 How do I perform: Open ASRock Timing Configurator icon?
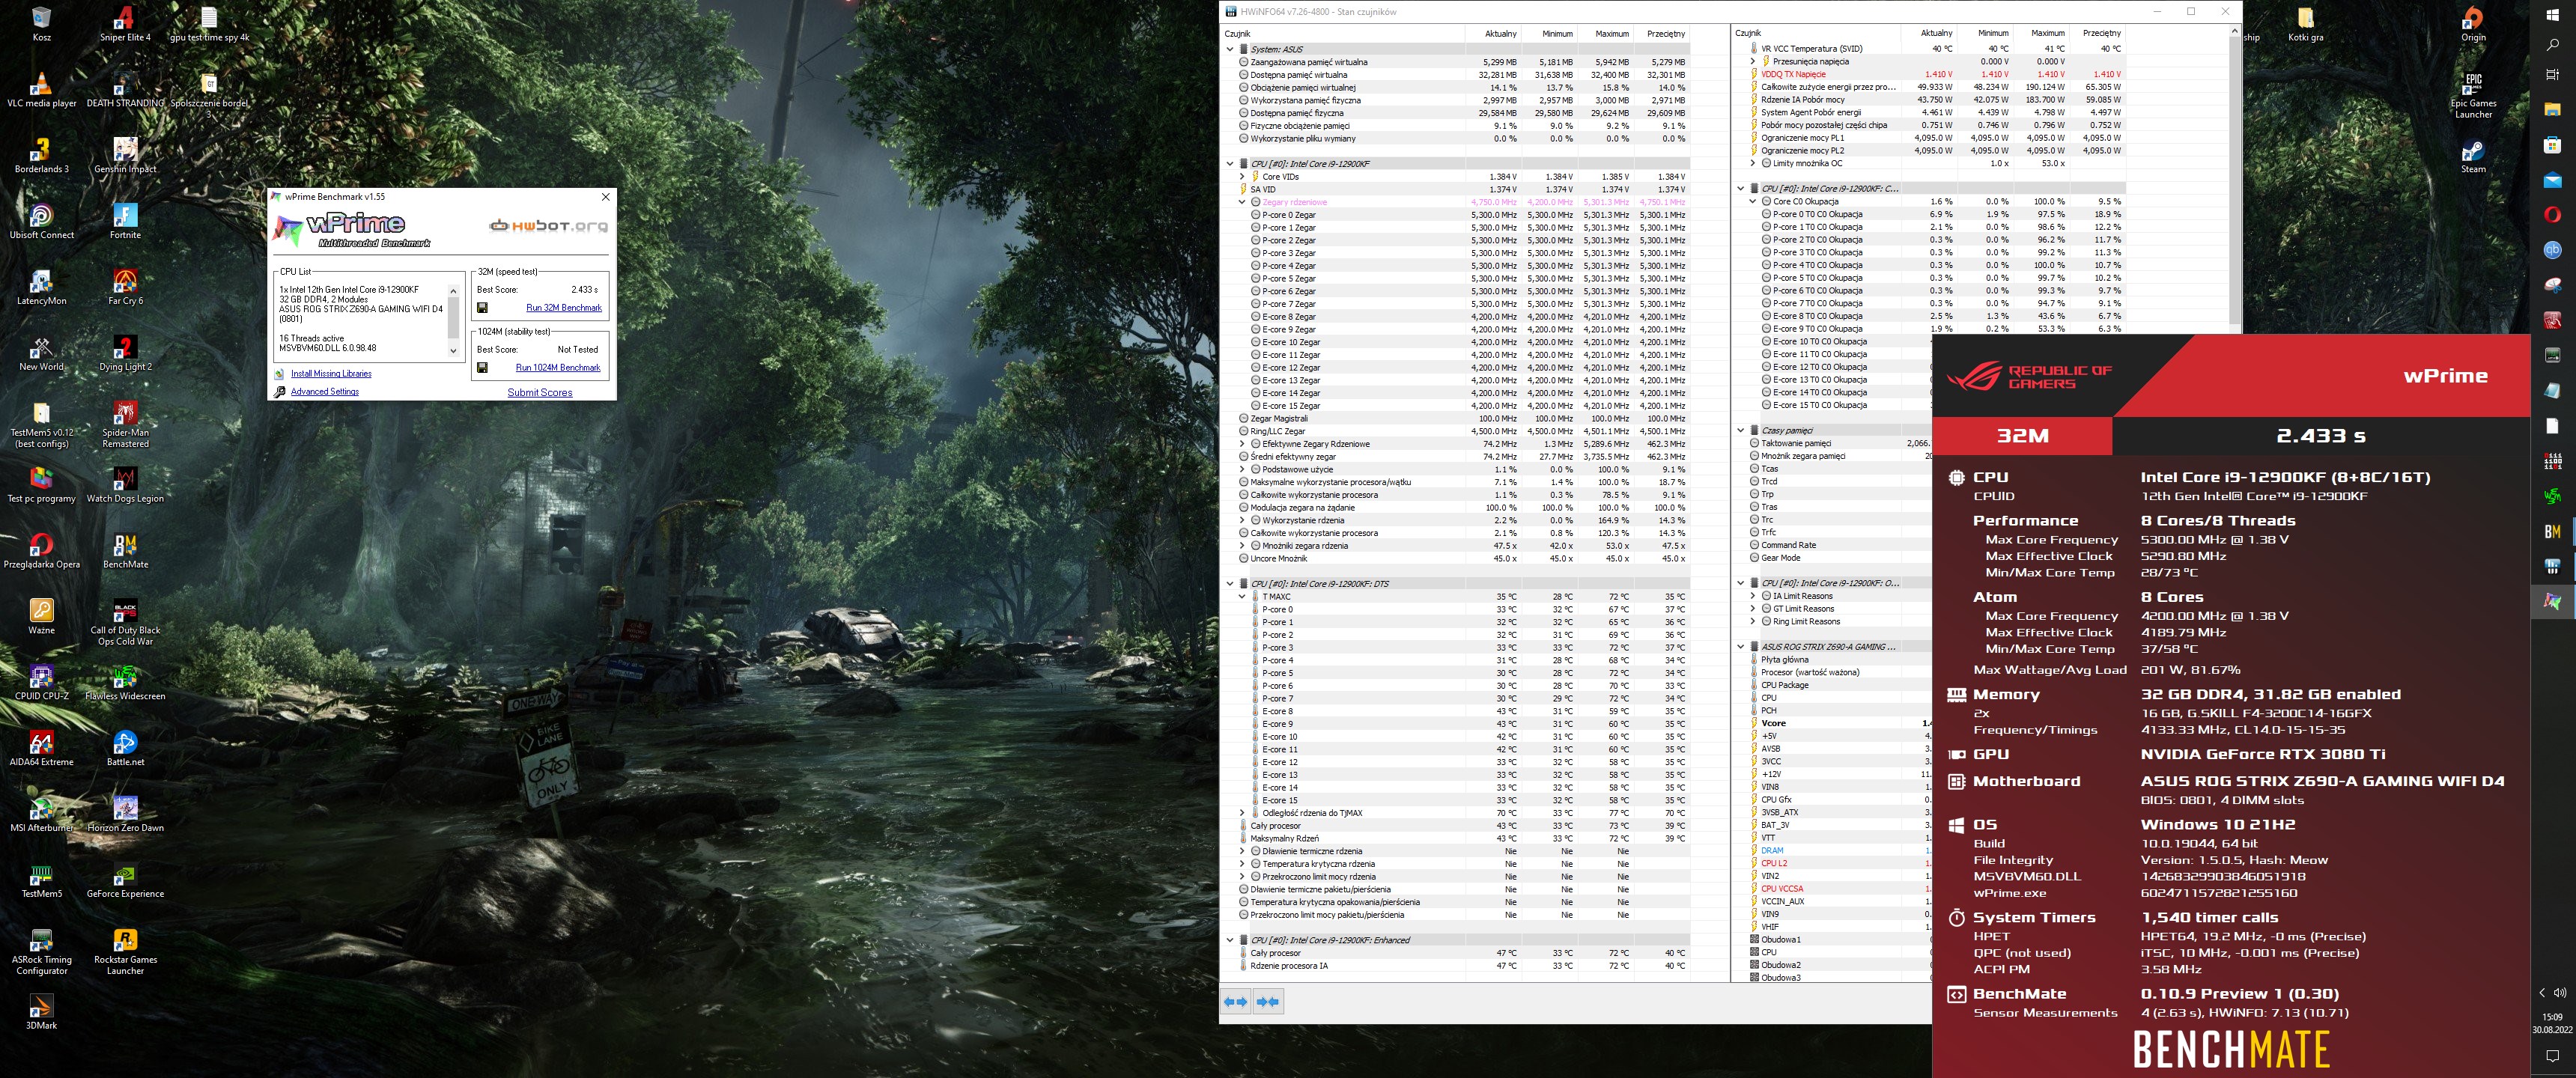[41, 952]
